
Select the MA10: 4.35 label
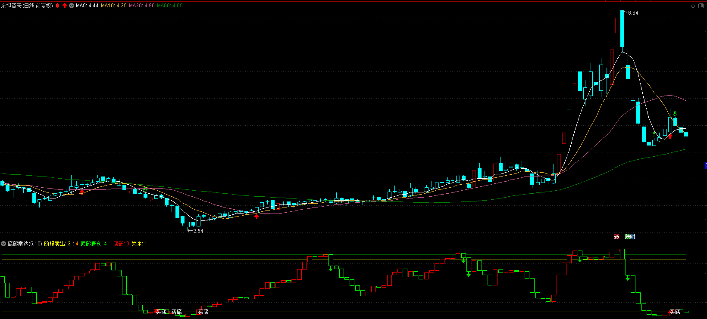click(x=114, y=6)
